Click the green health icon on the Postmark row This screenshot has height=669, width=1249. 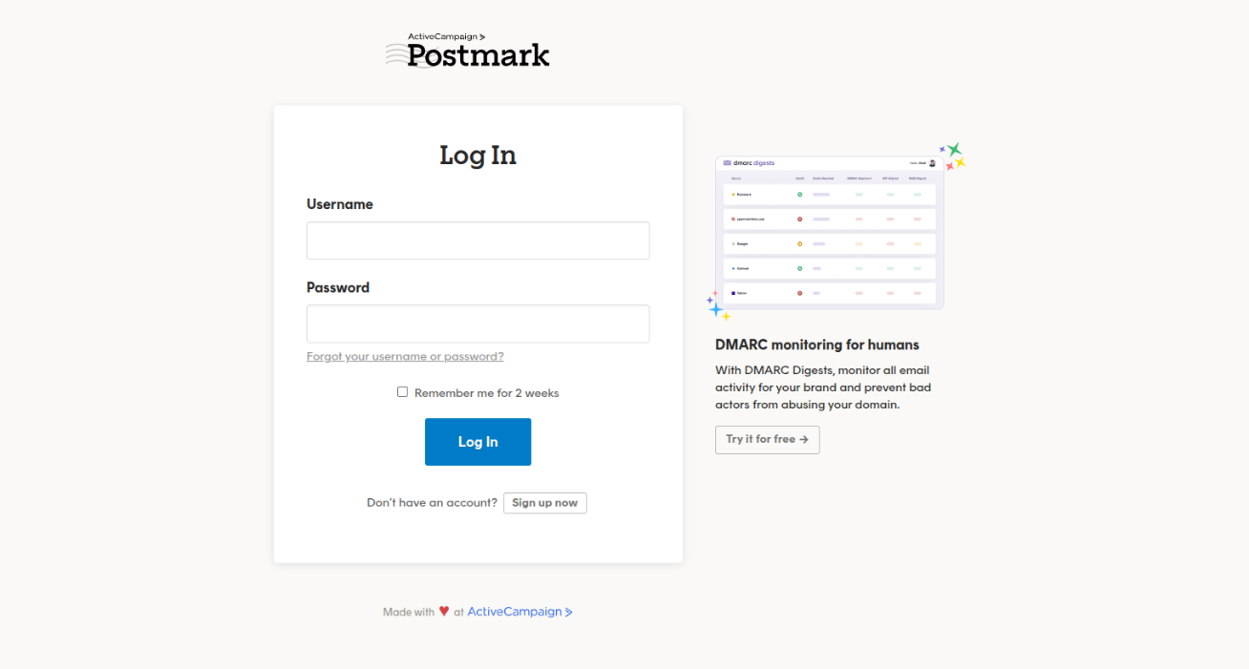(x=800, y=194)
